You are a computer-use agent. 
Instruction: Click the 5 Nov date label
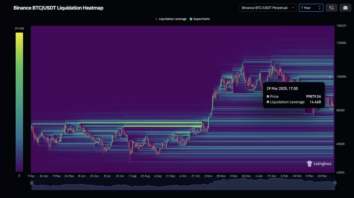(208, 176)
